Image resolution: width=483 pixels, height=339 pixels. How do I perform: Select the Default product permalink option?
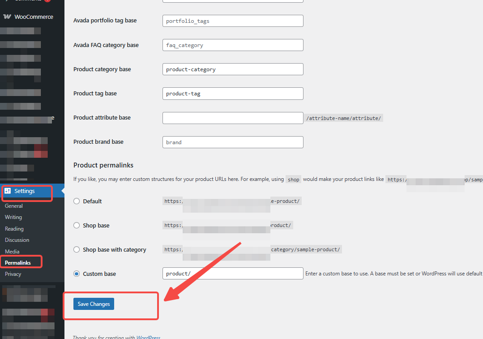pos(77,201)
